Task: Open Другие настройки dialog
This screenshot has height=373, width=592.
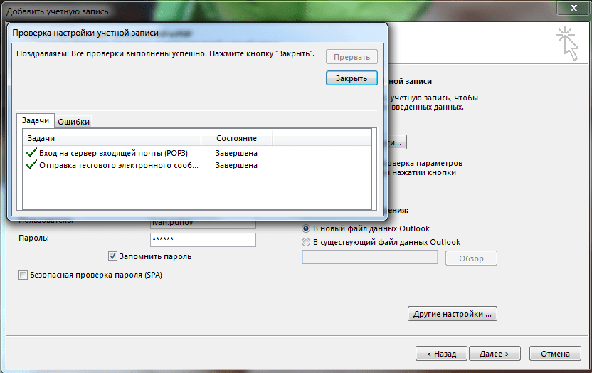Action: (x=453, y=314)
